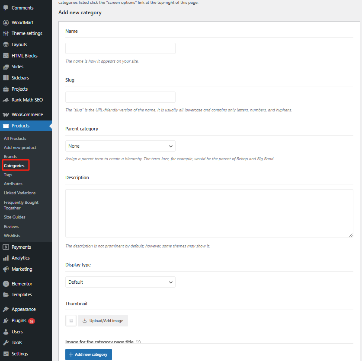Focus the Name input field
This screenshot has height=361, width=362.
(120, 48)
